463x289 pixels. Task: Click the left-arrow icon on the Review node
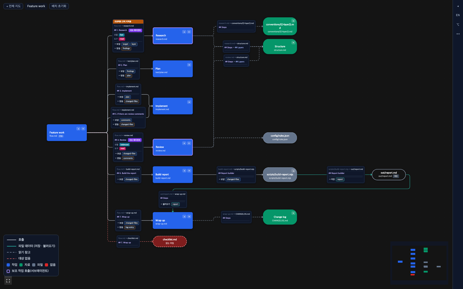coord(184,143)
